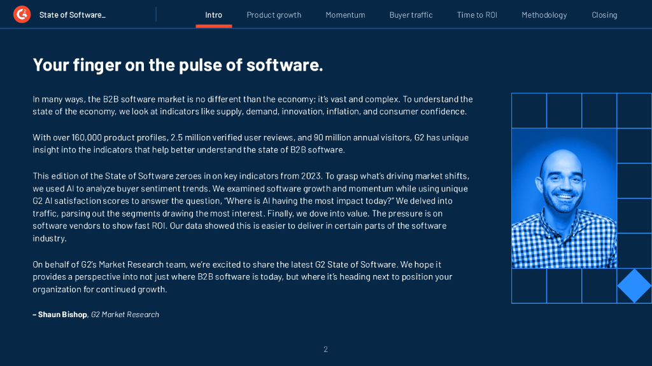Navigate to the Methodology tab
This screenshot has width=652, height=366.
pyautogui.click(x=544, y=15)
